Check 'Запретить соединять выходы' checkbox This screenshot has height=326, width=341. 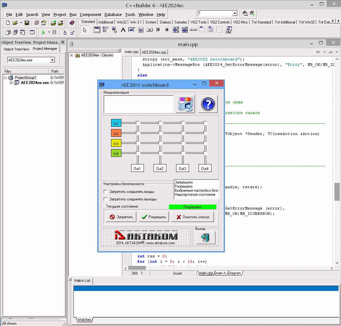(x=106, y=199)
